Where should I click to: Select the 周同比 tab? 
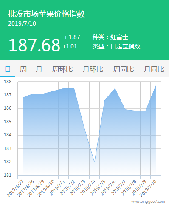point(124,69)
